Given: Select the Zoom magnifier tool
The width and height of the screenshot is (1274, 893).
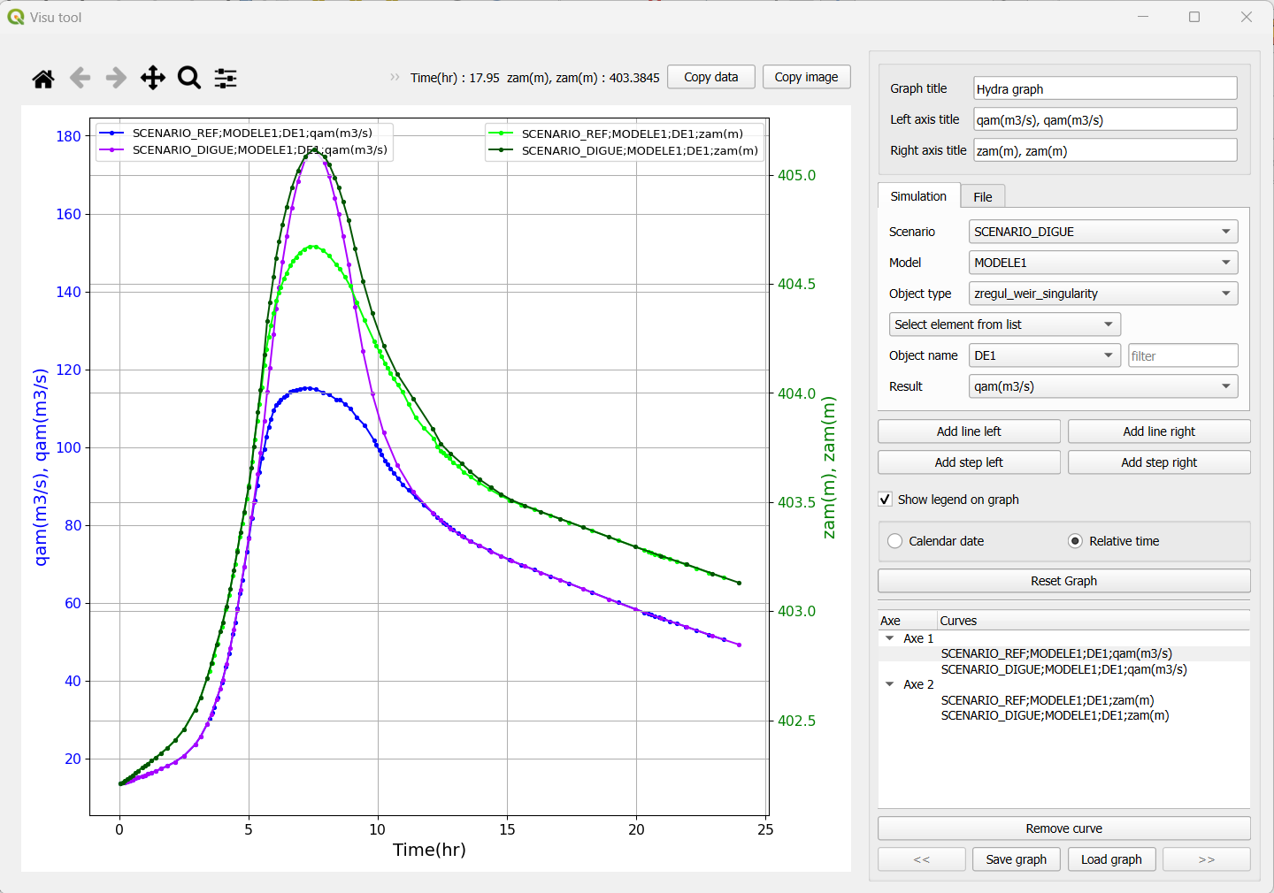Looking at the screenshot, I should pyautogui.click(x=189, y=78).
